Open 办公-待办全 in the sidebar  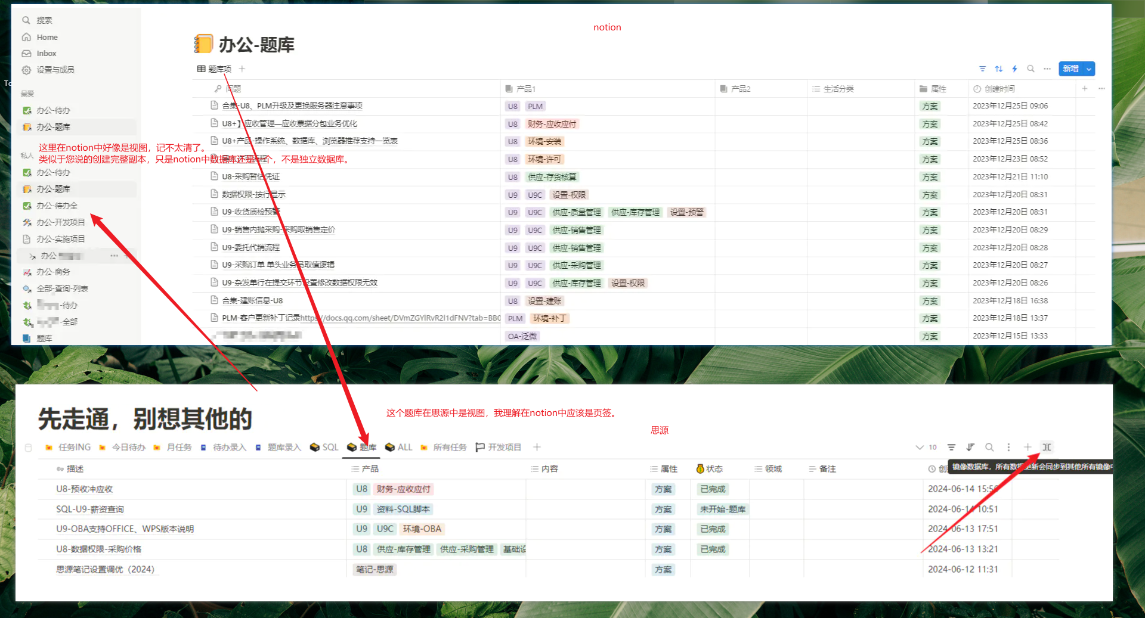tap(57, 206)
